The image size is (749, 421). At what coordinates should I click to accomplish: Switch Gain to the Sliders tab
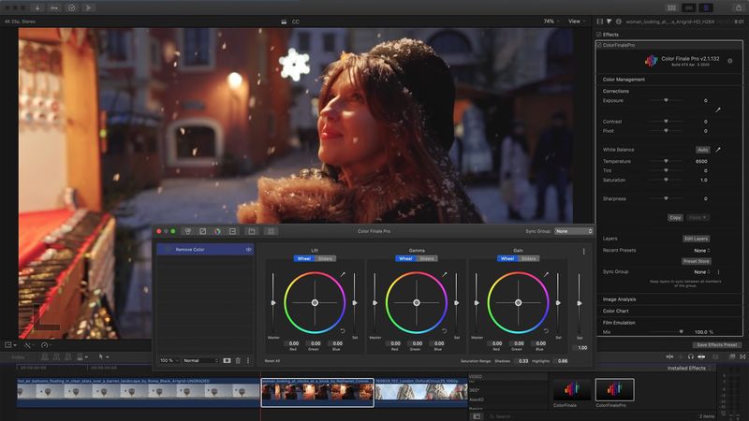[x=529, y=258]
